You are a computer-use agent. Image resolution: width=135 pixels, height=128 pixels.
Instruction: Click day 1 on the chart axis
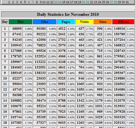pos(9,2)
